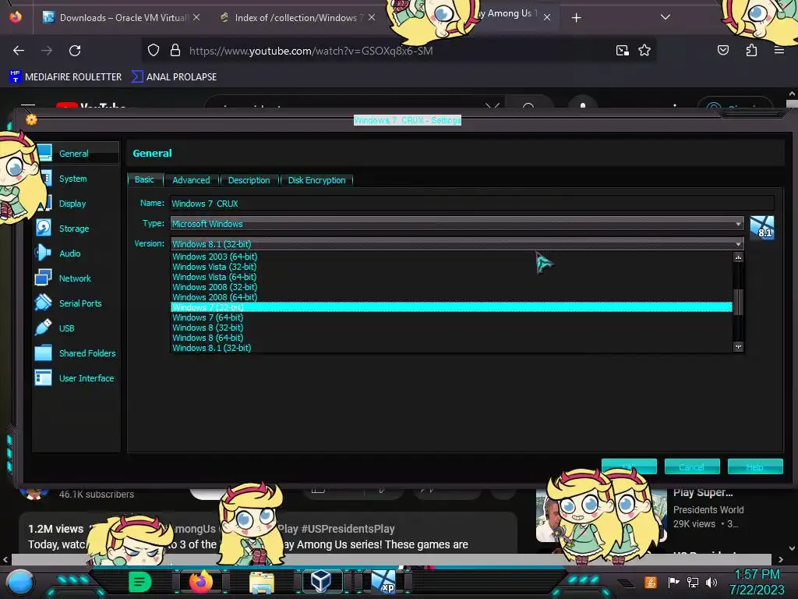798x599 pixels.
Task: Open Firefox Pocket save icon
Action: point(722,51)
